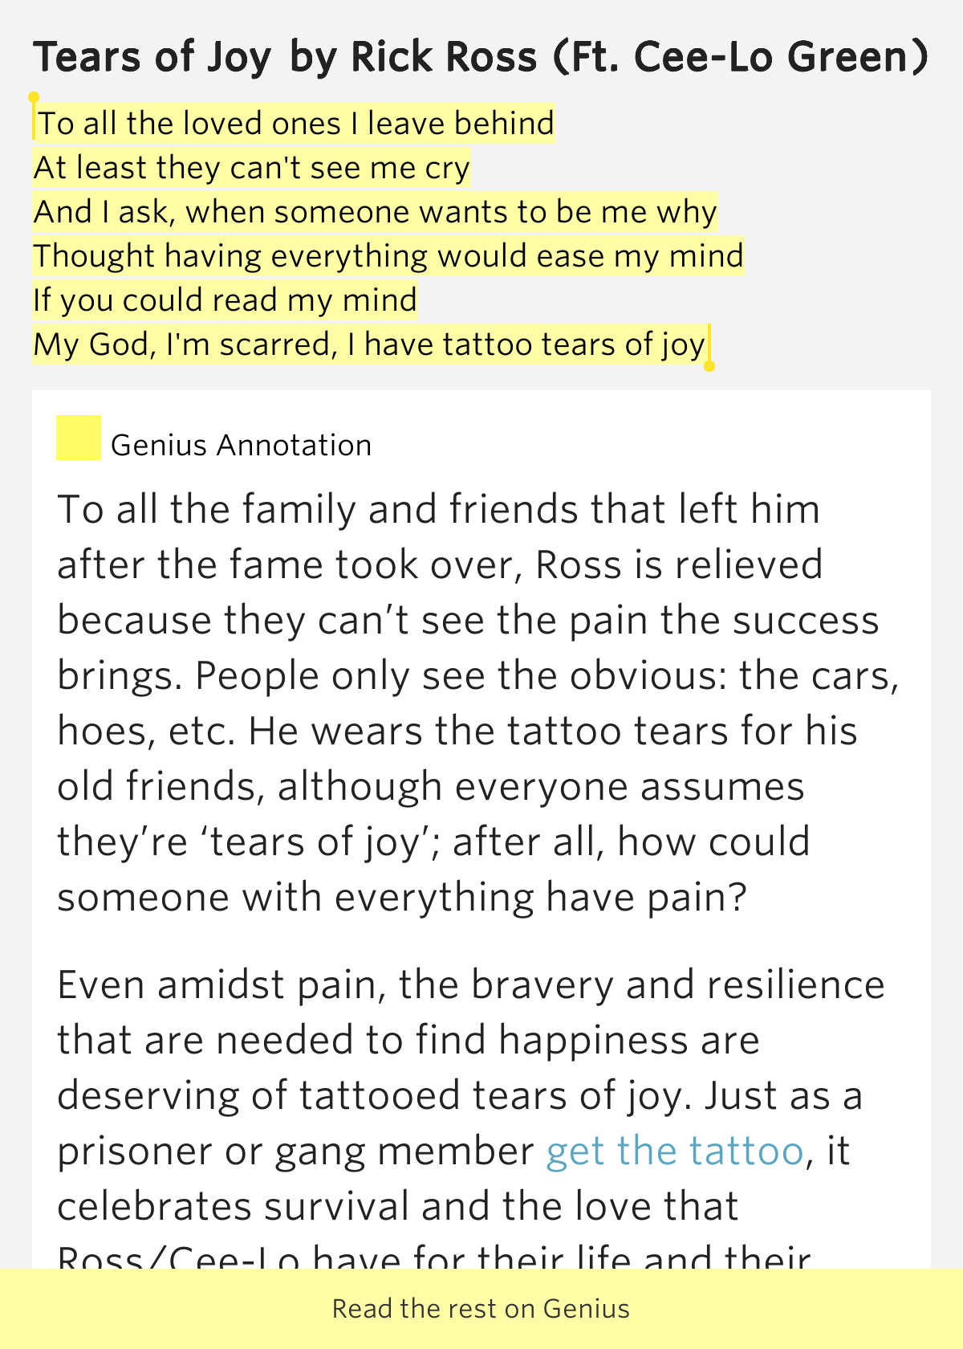Click lyric 'My God, I'm scarred' line

[x=370, y=344]
